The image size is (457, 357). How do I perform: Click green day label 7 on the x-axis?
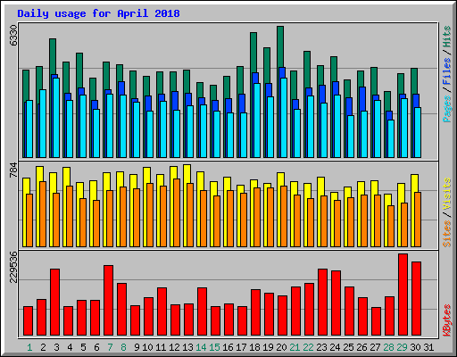point(110,347)
